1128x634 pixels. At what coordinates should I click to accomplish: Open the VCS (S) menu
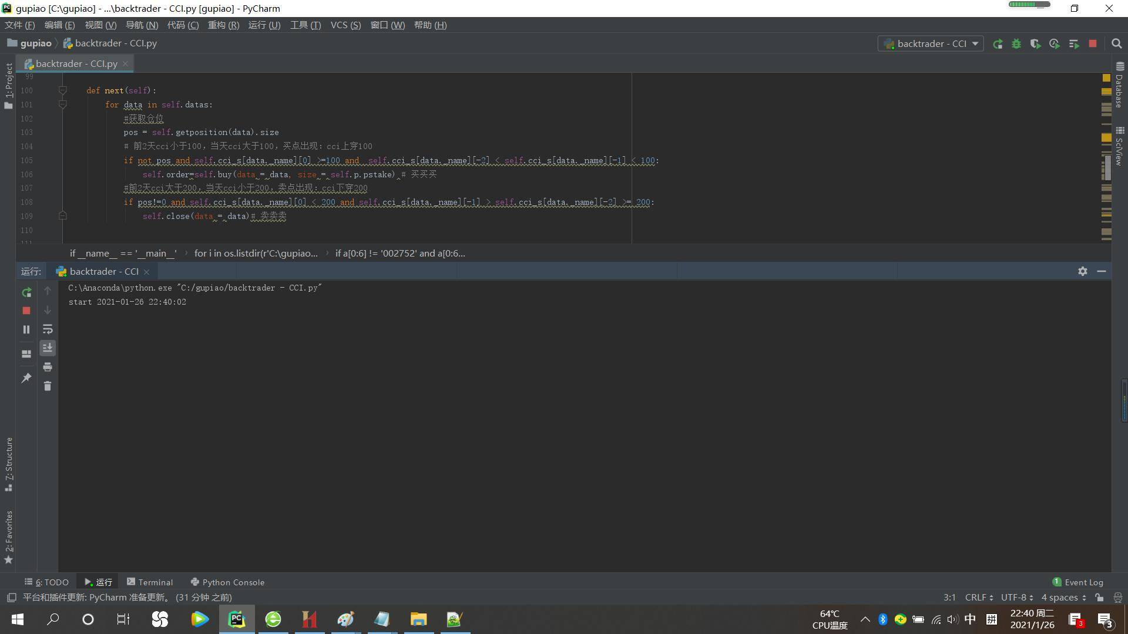(345, 25)
